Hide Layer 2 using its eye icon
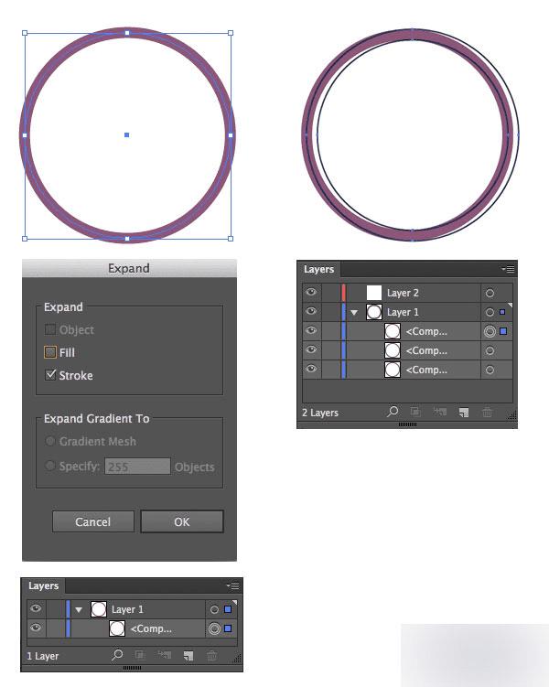 click(312, 293)
